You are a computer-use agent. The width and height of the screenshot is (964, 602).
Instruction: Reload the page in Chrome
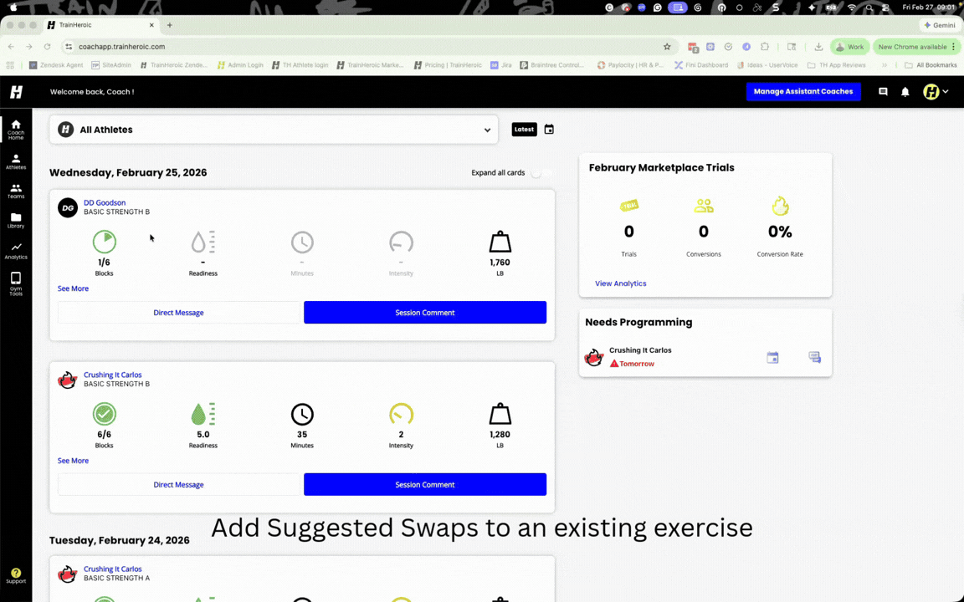[x=47, y=47]
